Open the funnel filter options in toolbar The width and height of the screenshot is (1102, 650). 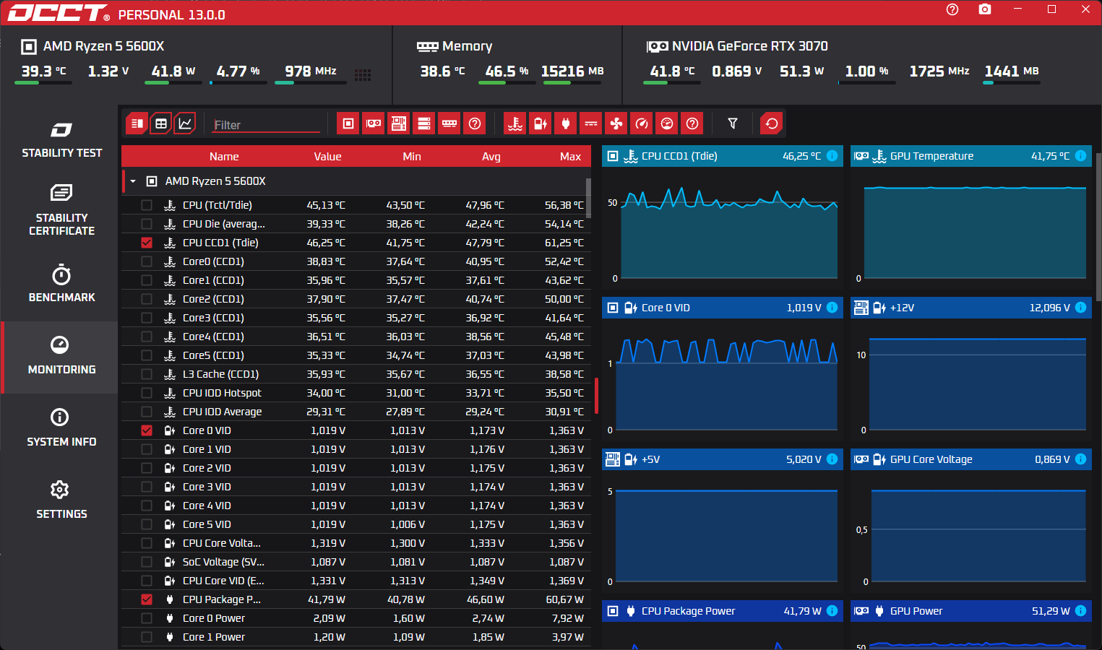(733, 123)
